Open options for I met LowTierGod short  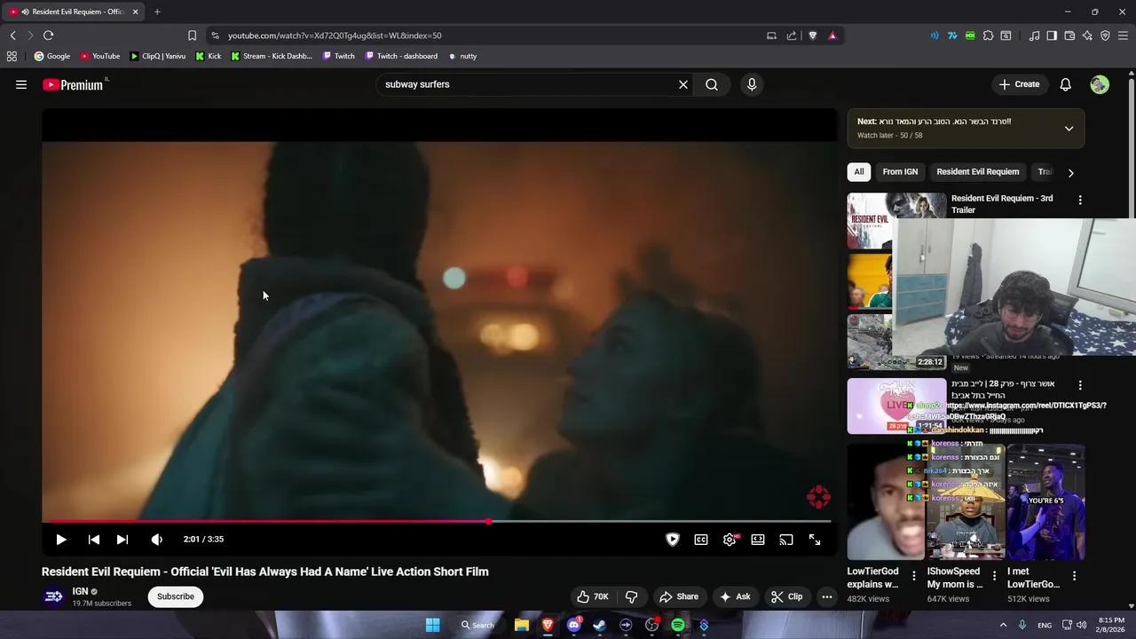click(x=1074, y=576)
